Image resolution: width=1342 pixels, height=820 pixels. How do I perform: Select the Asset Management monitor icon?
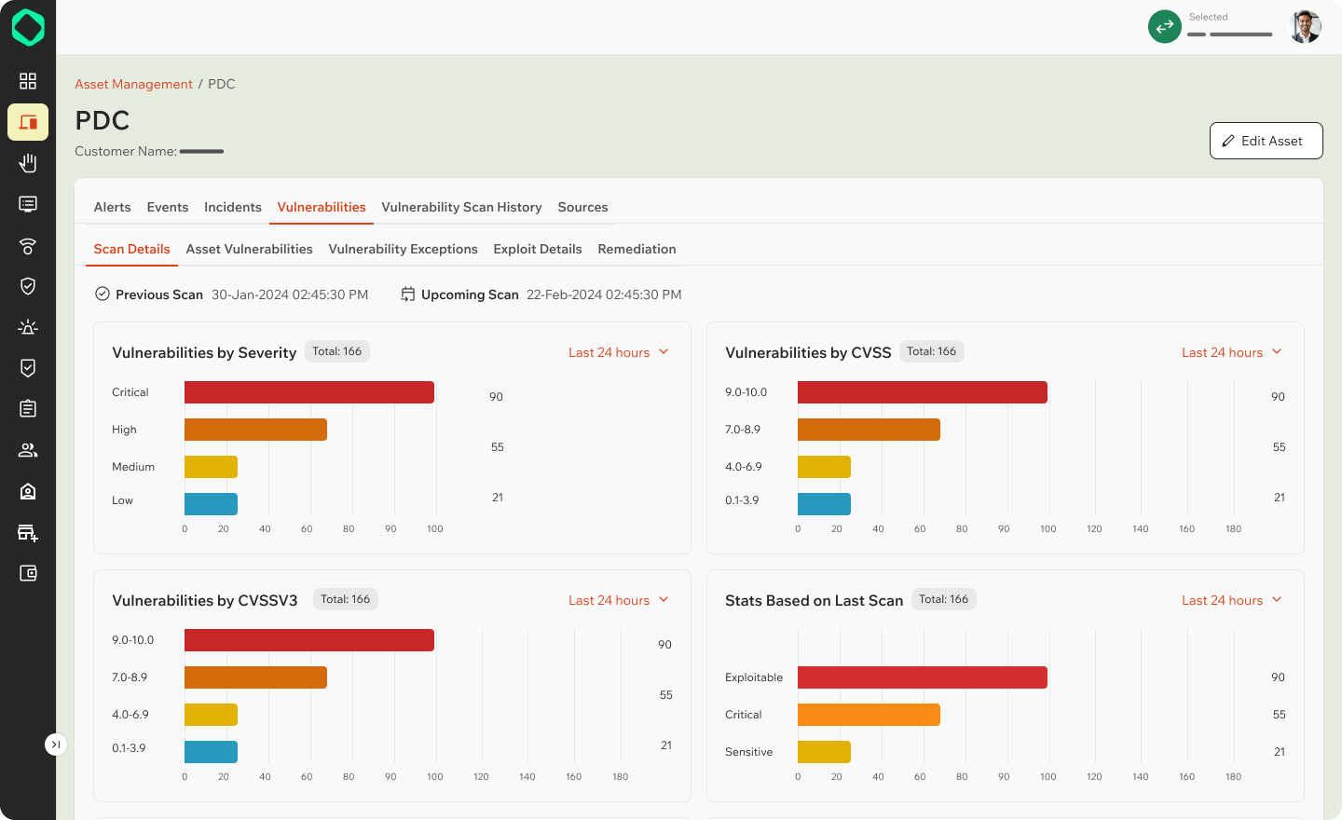coord(28,122)
